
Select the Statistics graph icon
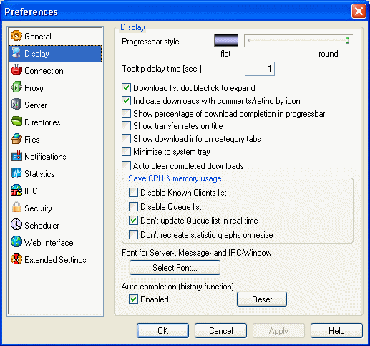[16, 173]
